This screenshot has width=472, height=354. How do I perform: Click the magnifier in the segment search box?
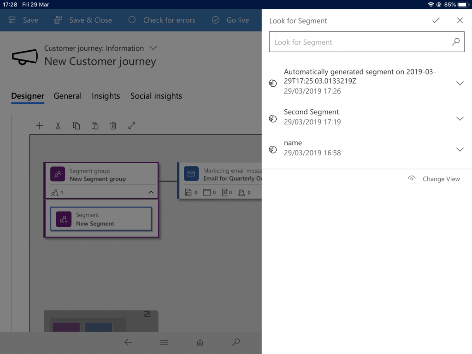coord(456,41)
